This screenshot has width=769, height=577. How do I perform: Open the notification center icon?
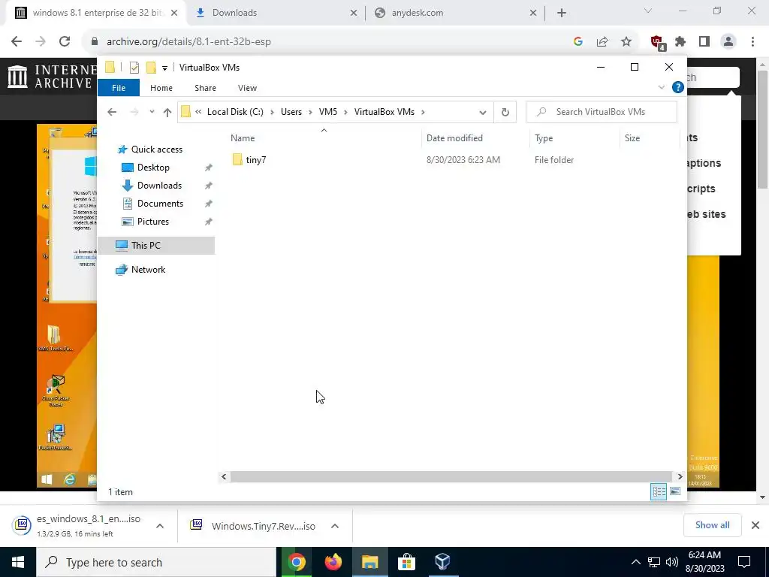(x=744, y=562)
